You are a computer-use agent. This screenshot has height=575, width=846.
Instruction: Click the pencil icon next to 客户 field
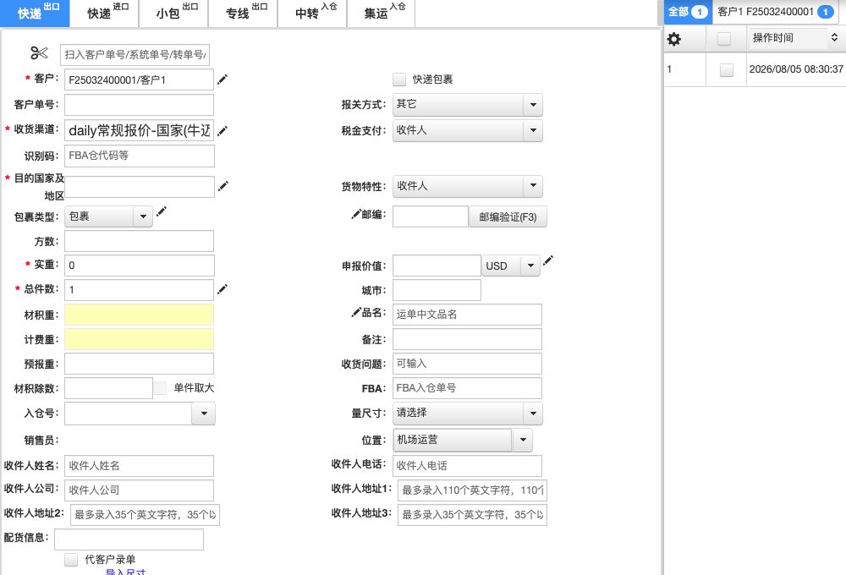click(222, 79)
